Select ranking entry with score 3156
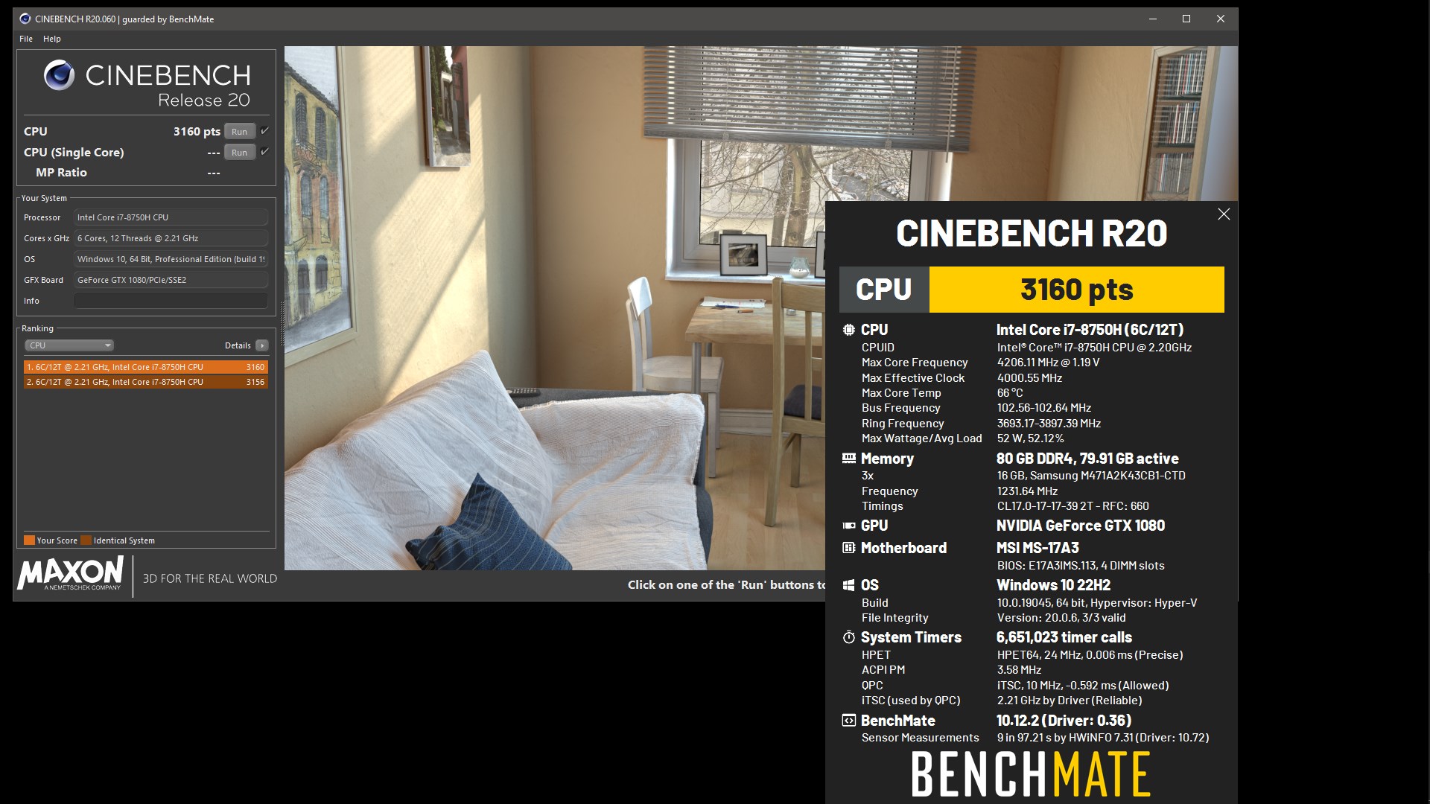This screenshot has width=1430, height=804. pos(145,382)
